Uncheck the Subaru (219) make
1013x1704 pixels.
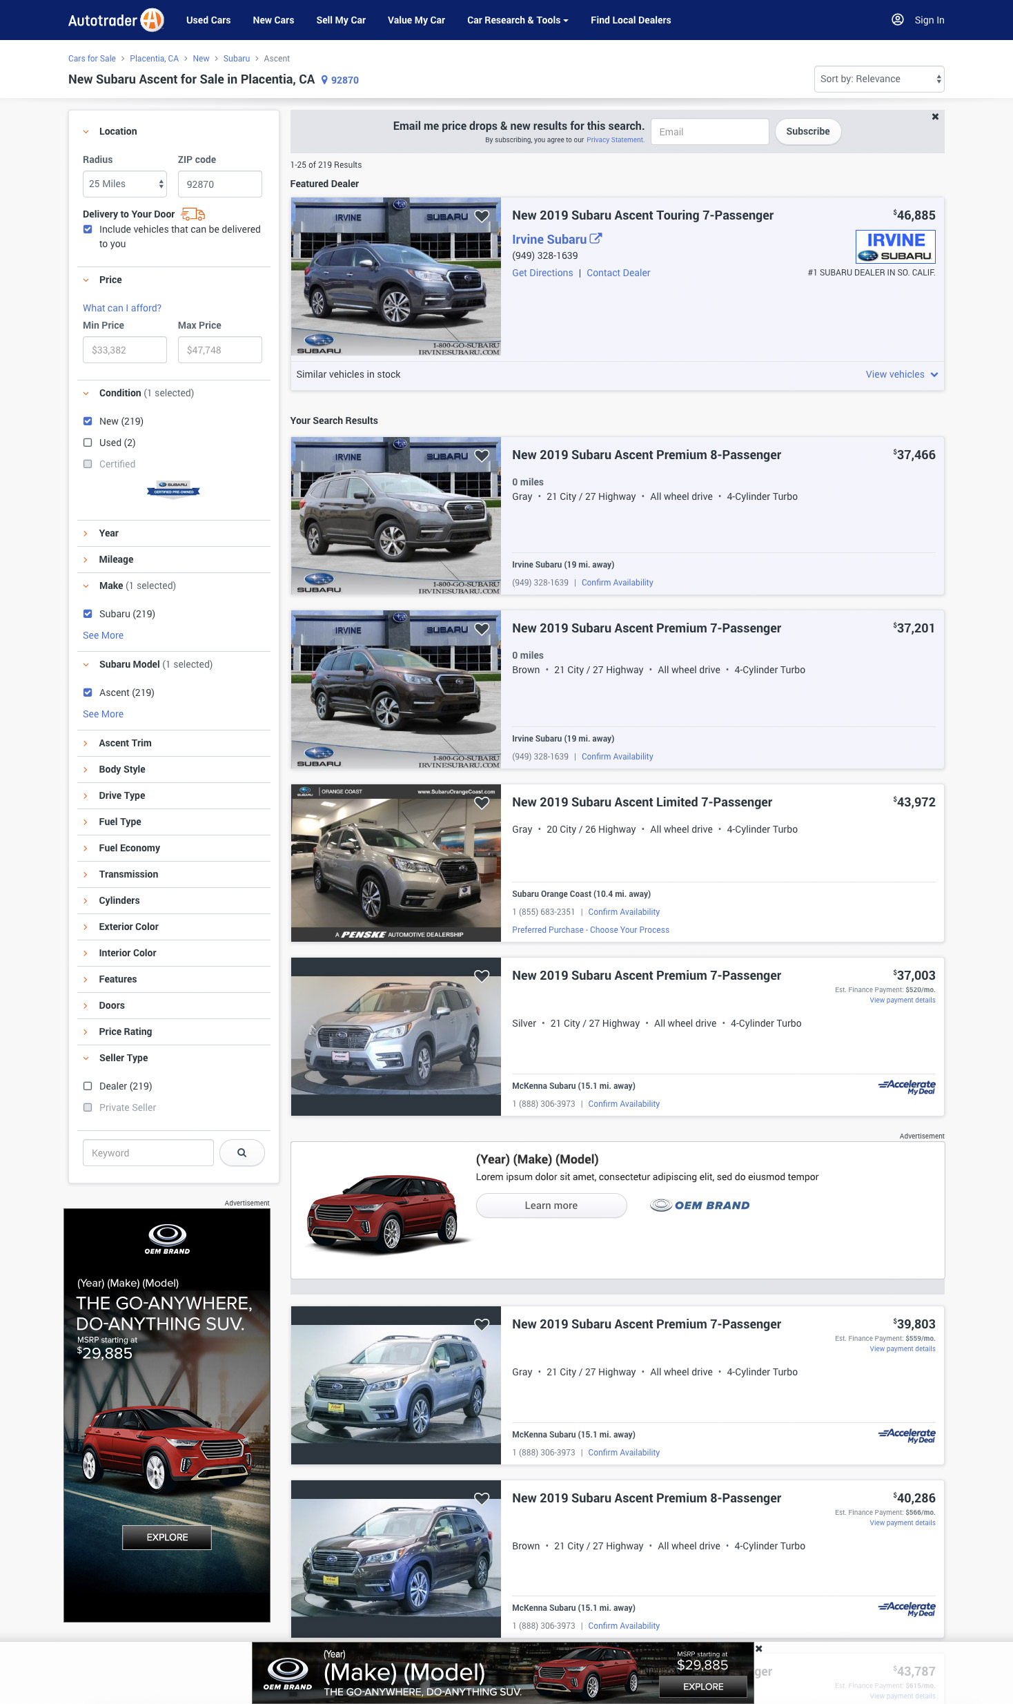[88, 614]
